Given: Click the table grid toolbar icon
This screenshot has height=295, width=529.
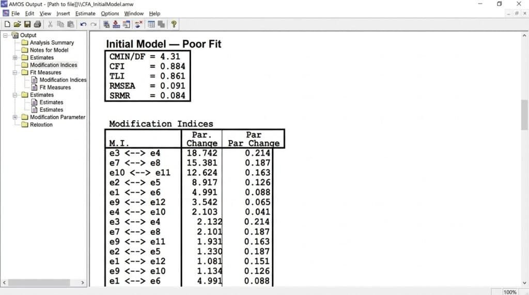Looking at the screenshot, I should (x=151, y=24).
